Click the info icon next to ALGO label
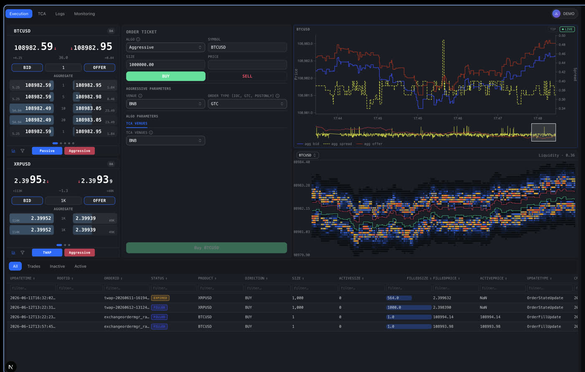 (x=138, y=39)
